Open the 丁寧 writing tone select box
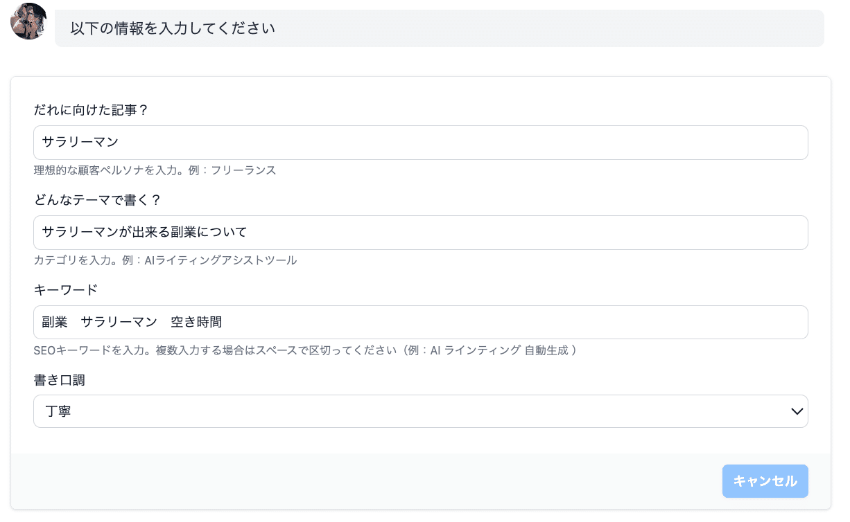This screenshot has height=522, width=850. (x=416, y=412)
